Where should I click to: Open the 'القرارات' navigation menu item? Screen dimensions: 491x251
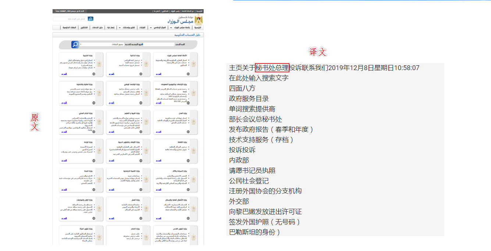click(x=142, y=28)
